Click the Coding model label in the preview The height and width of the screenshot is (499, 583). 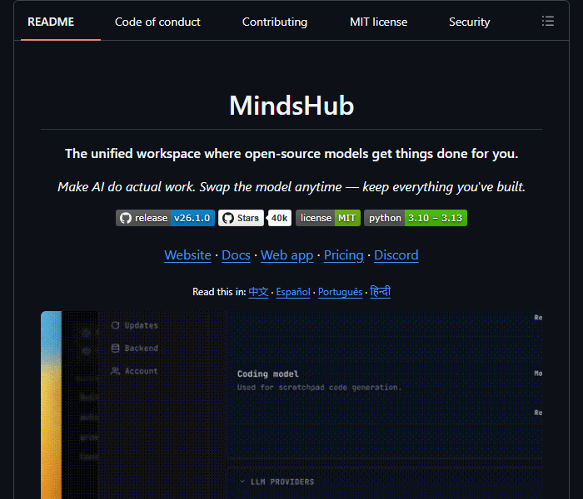[267, 374]
